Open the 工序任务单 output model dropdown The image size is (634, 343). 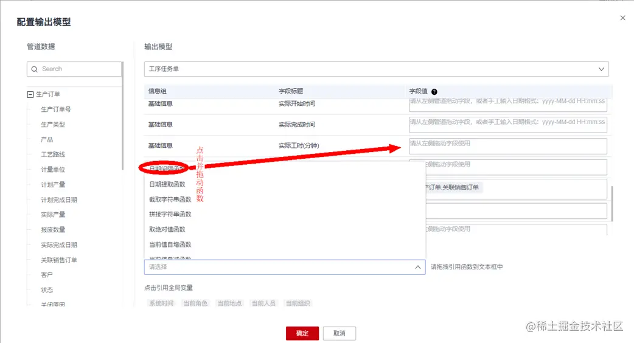377,69
